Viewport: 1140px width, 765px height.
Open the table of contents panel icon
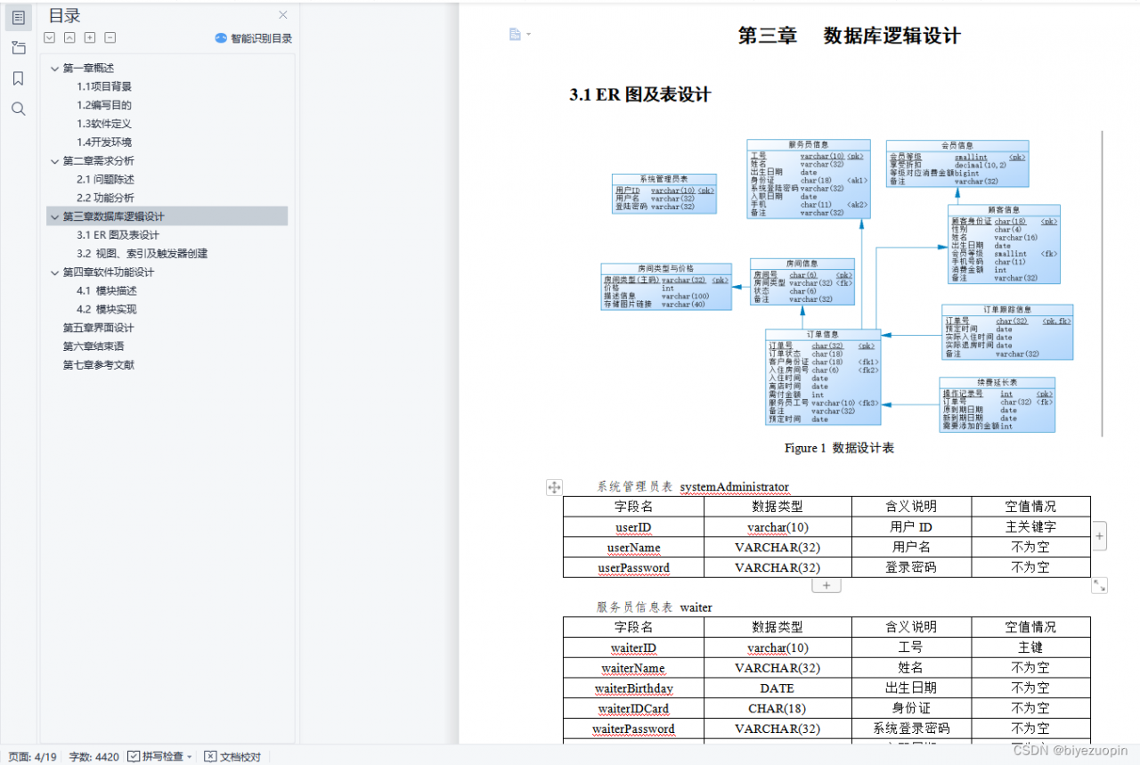pos(18,18)
